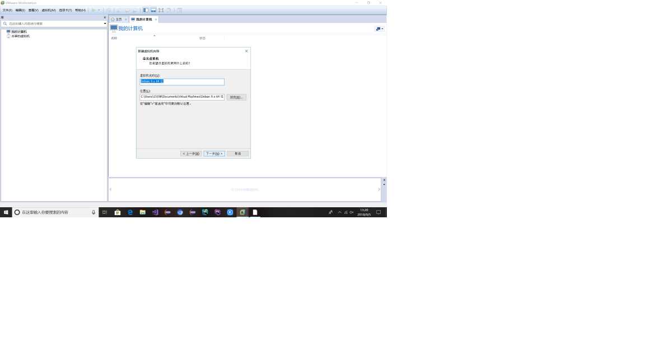Click the library search field

[x=54, y=24]
